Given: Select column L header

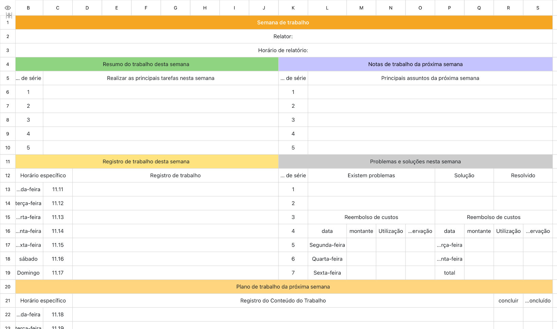Looking at the screenshot, I should (327, 8).
